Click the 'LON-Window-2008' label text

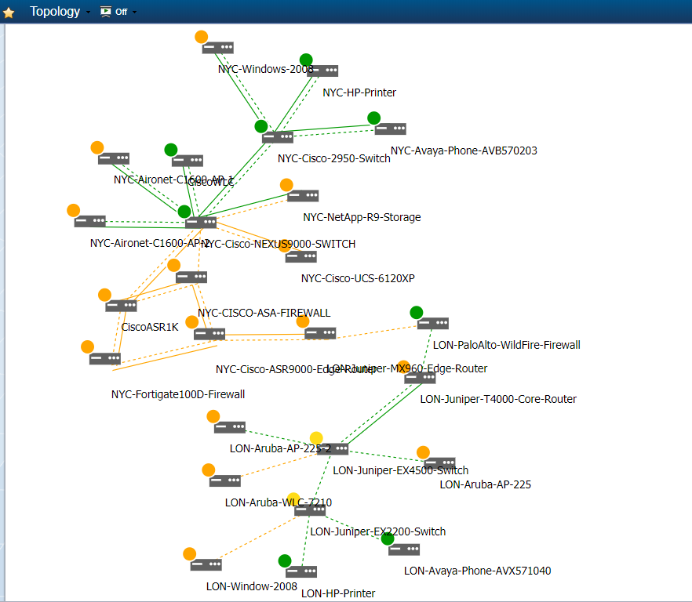pos(252,586)
